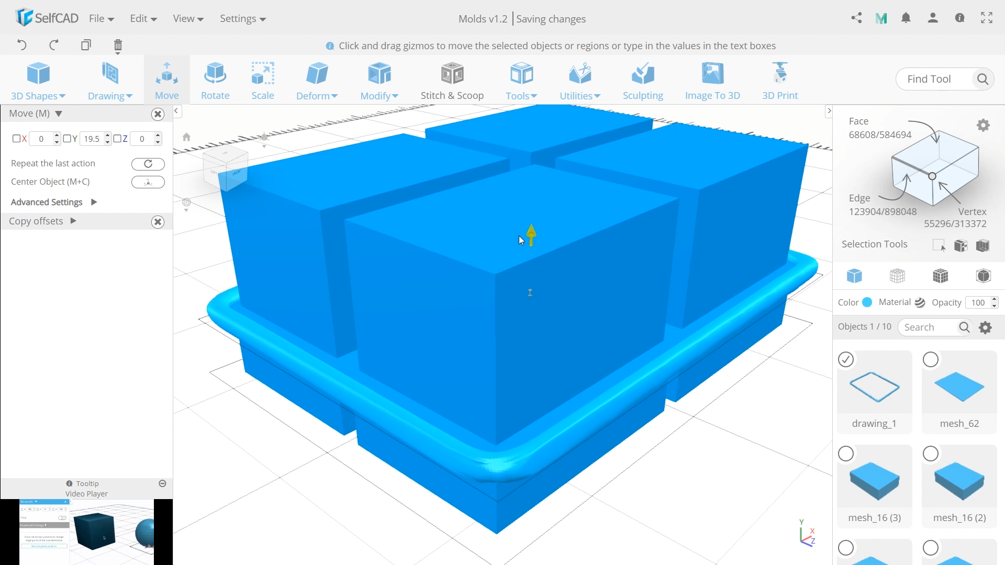This screenshot has height=565, width=1005.
Task: Click the undo arrow icon
Action: click(x=22, y=45)
